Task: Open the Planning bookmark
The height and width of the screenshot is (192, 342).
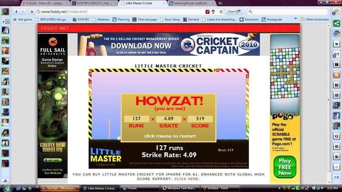Action: tap(121, 20)
